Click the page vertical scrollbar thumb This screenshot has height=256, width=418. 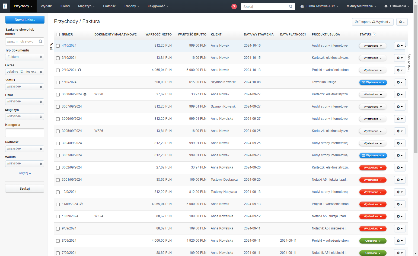pyautogui.click(x=416, y=79)
